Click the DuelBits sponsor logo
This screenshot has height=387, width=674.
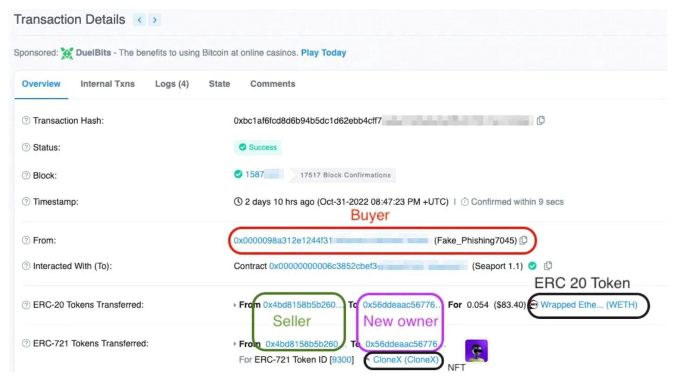(x=67, y=53)
